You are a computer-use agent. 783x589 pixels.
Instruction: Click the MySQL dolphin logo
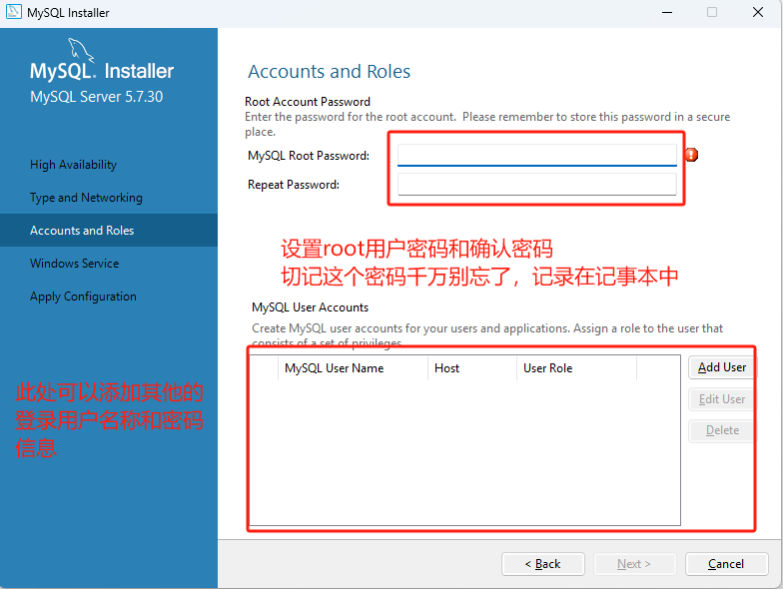point(80,50)
